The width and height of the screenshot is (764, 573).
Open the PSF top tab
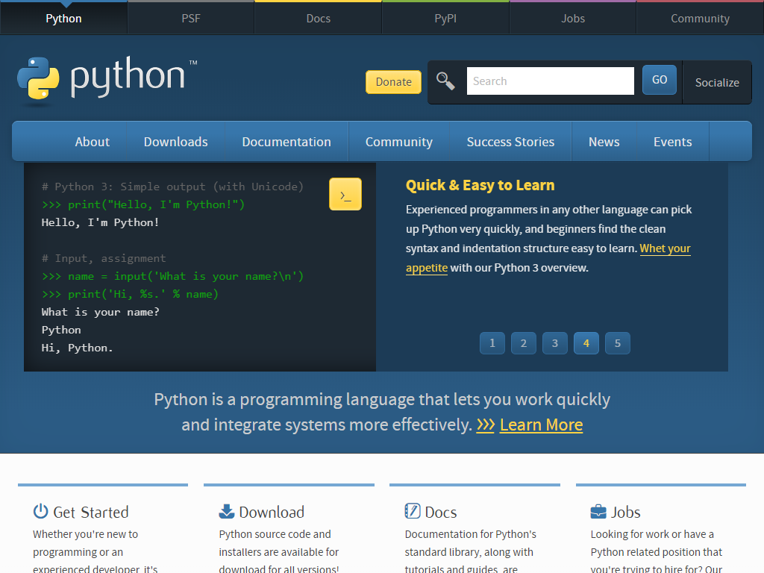[191, 19]
